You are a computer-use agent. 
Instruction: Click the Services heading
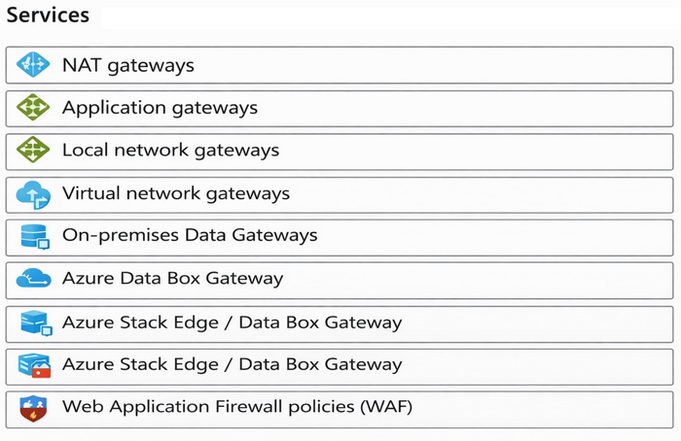click(x=48, y=15)
